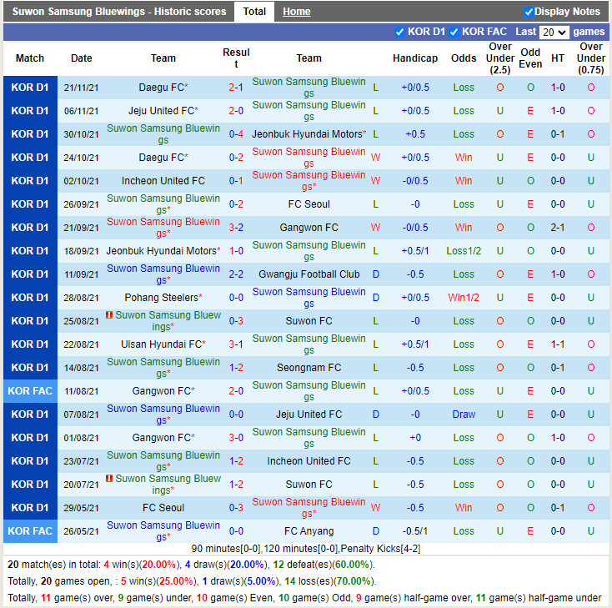Image resolution: width=612 pixels, height=608 pixels.
Task: Click the red card icon in the 20/07/21 row
Action: coord(109,479)
